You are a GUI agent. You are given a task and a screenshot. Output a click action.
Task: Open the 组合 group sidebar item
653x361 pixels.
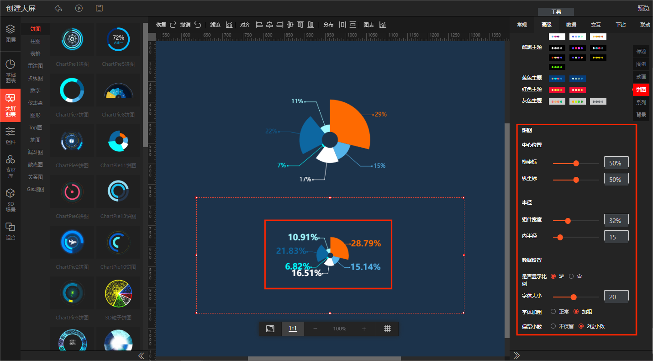11,231
